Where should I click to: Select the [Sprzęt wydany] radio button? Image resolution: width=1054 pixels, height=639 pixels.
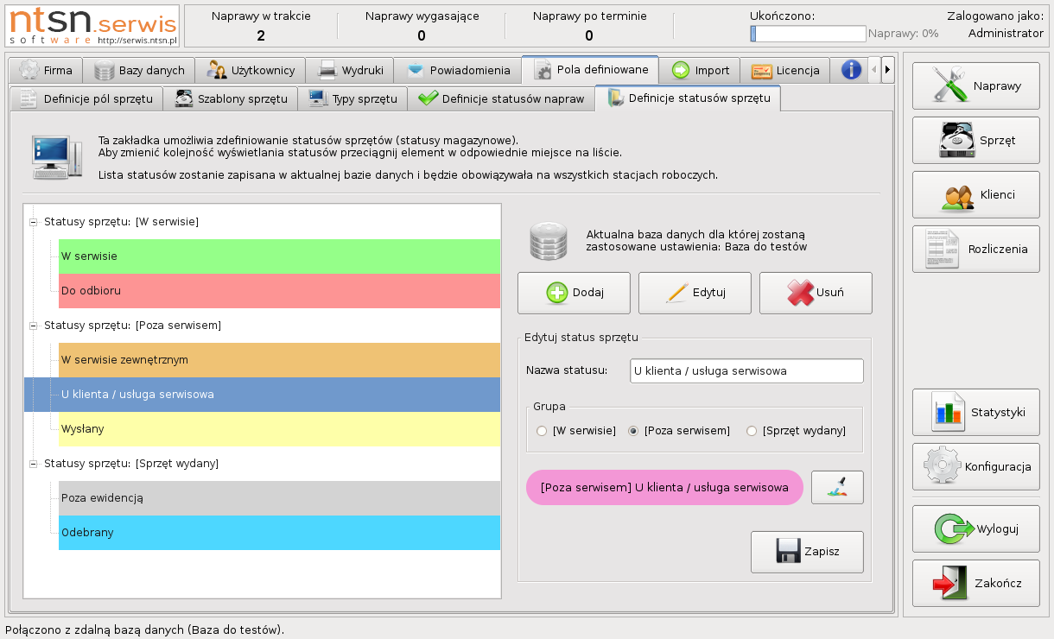tap(752, 431)
